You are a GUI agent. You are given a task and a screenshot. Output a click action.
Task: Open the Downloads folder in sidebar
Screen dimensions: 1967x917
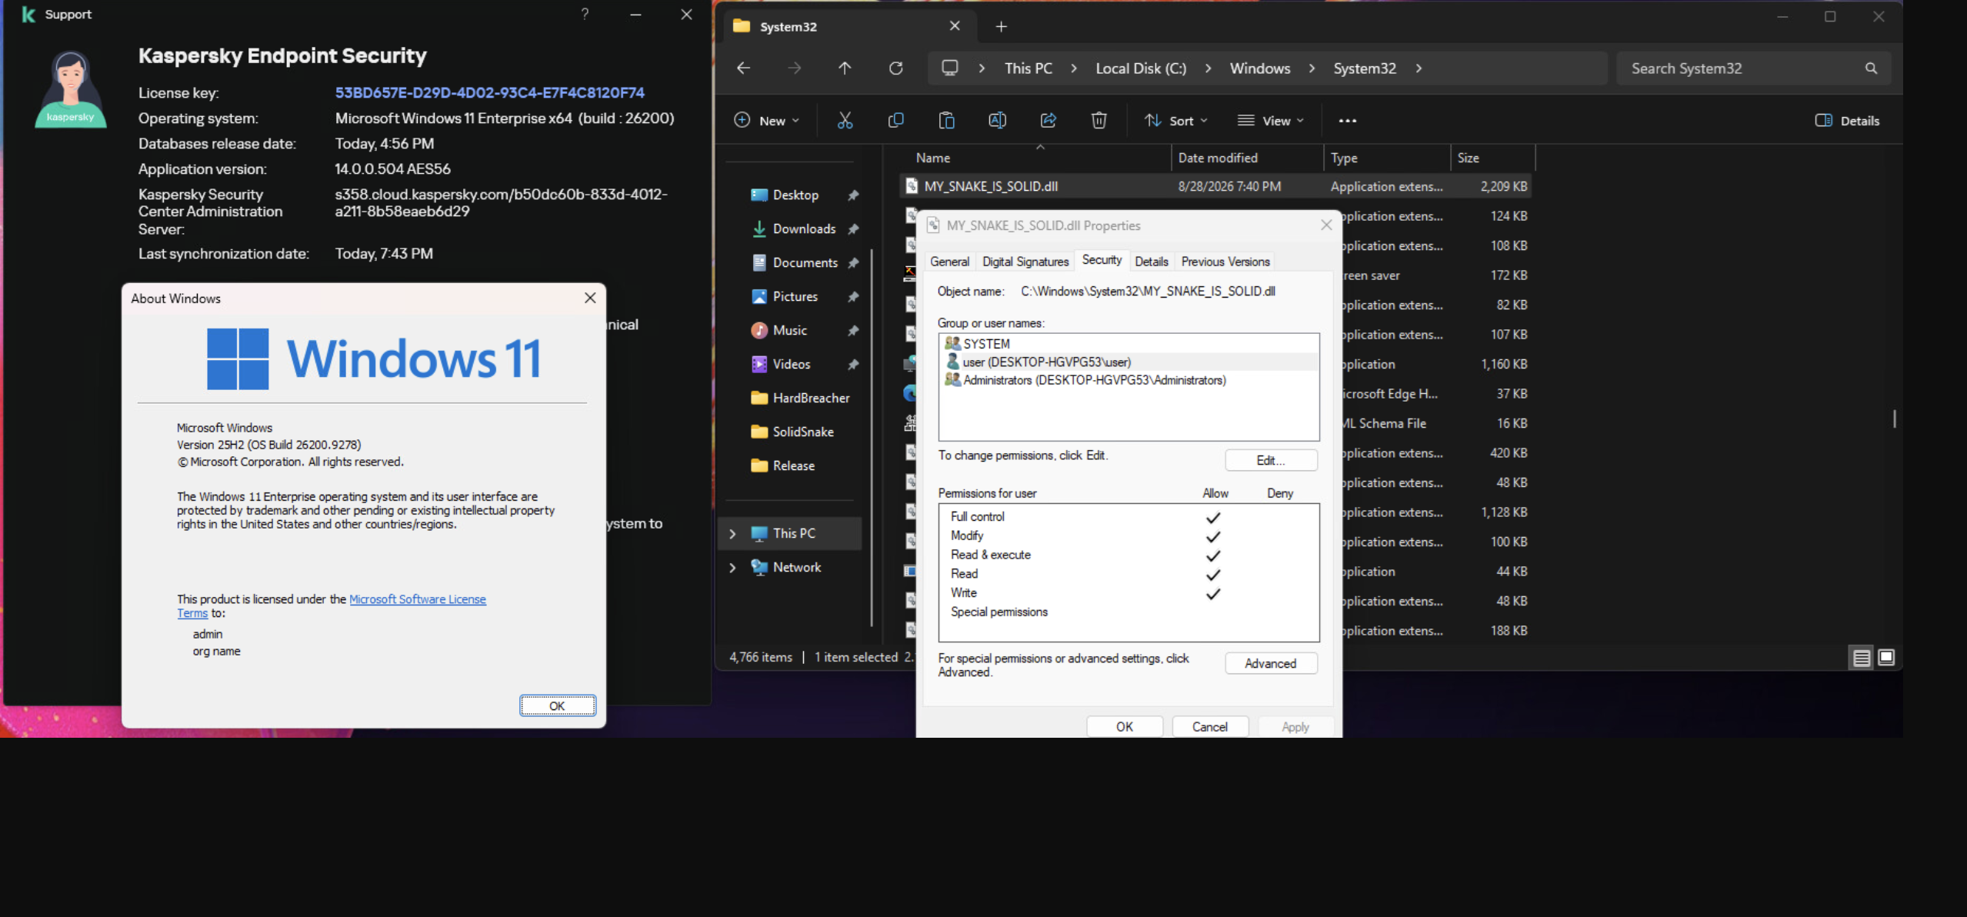(x=803, y=229)
